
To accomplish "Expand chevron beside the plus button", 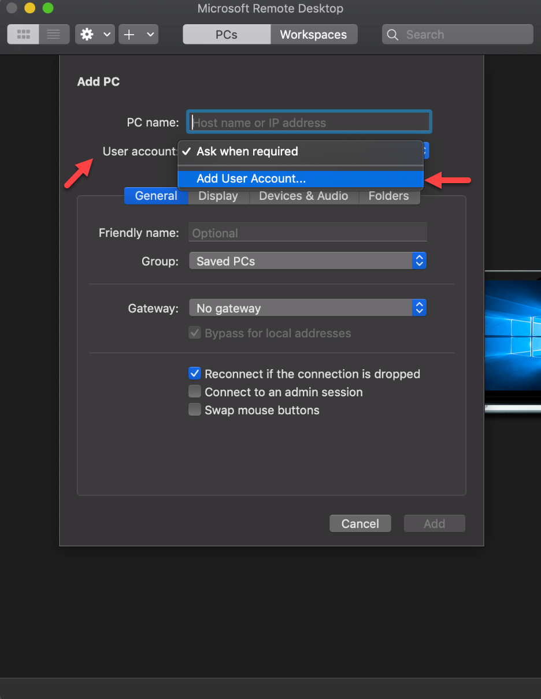I will pyautogui.click(x=150, y=35).
